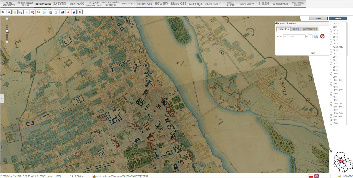The width and height of the screenshot is (353, 178).
Task: Click the blue search magnifier button
Action: click(316, 36)
